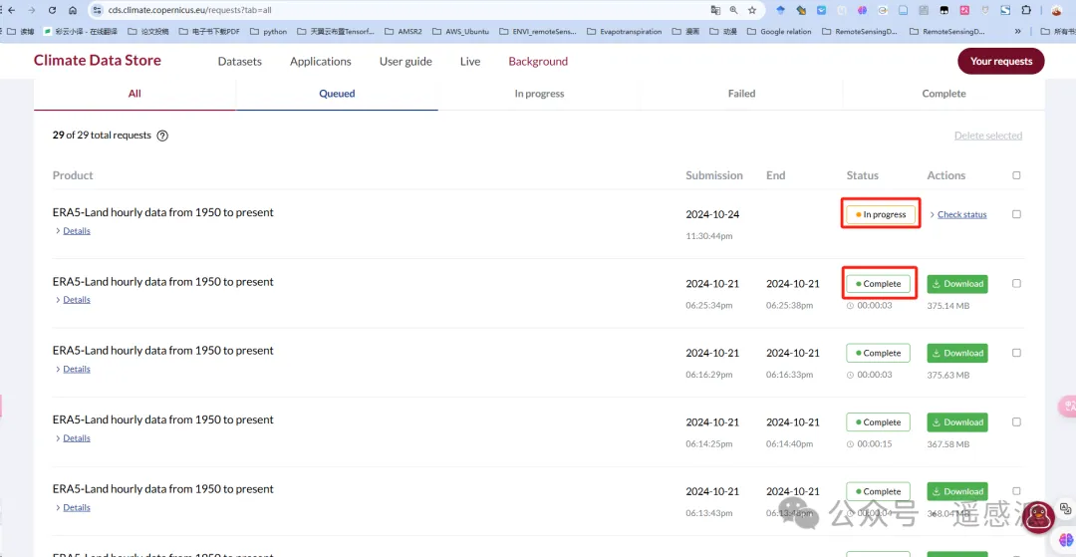Download the 375.63 MB result
Viewport: 1076px width, 557px height.
pyautogui.click(x=957, y=354)
